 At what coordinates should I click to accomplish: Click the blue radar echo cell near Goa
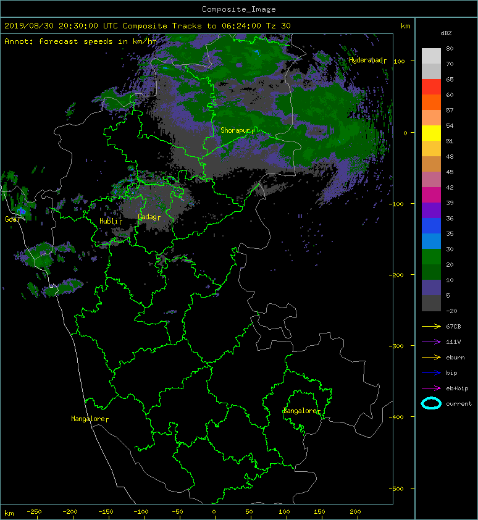22,211
